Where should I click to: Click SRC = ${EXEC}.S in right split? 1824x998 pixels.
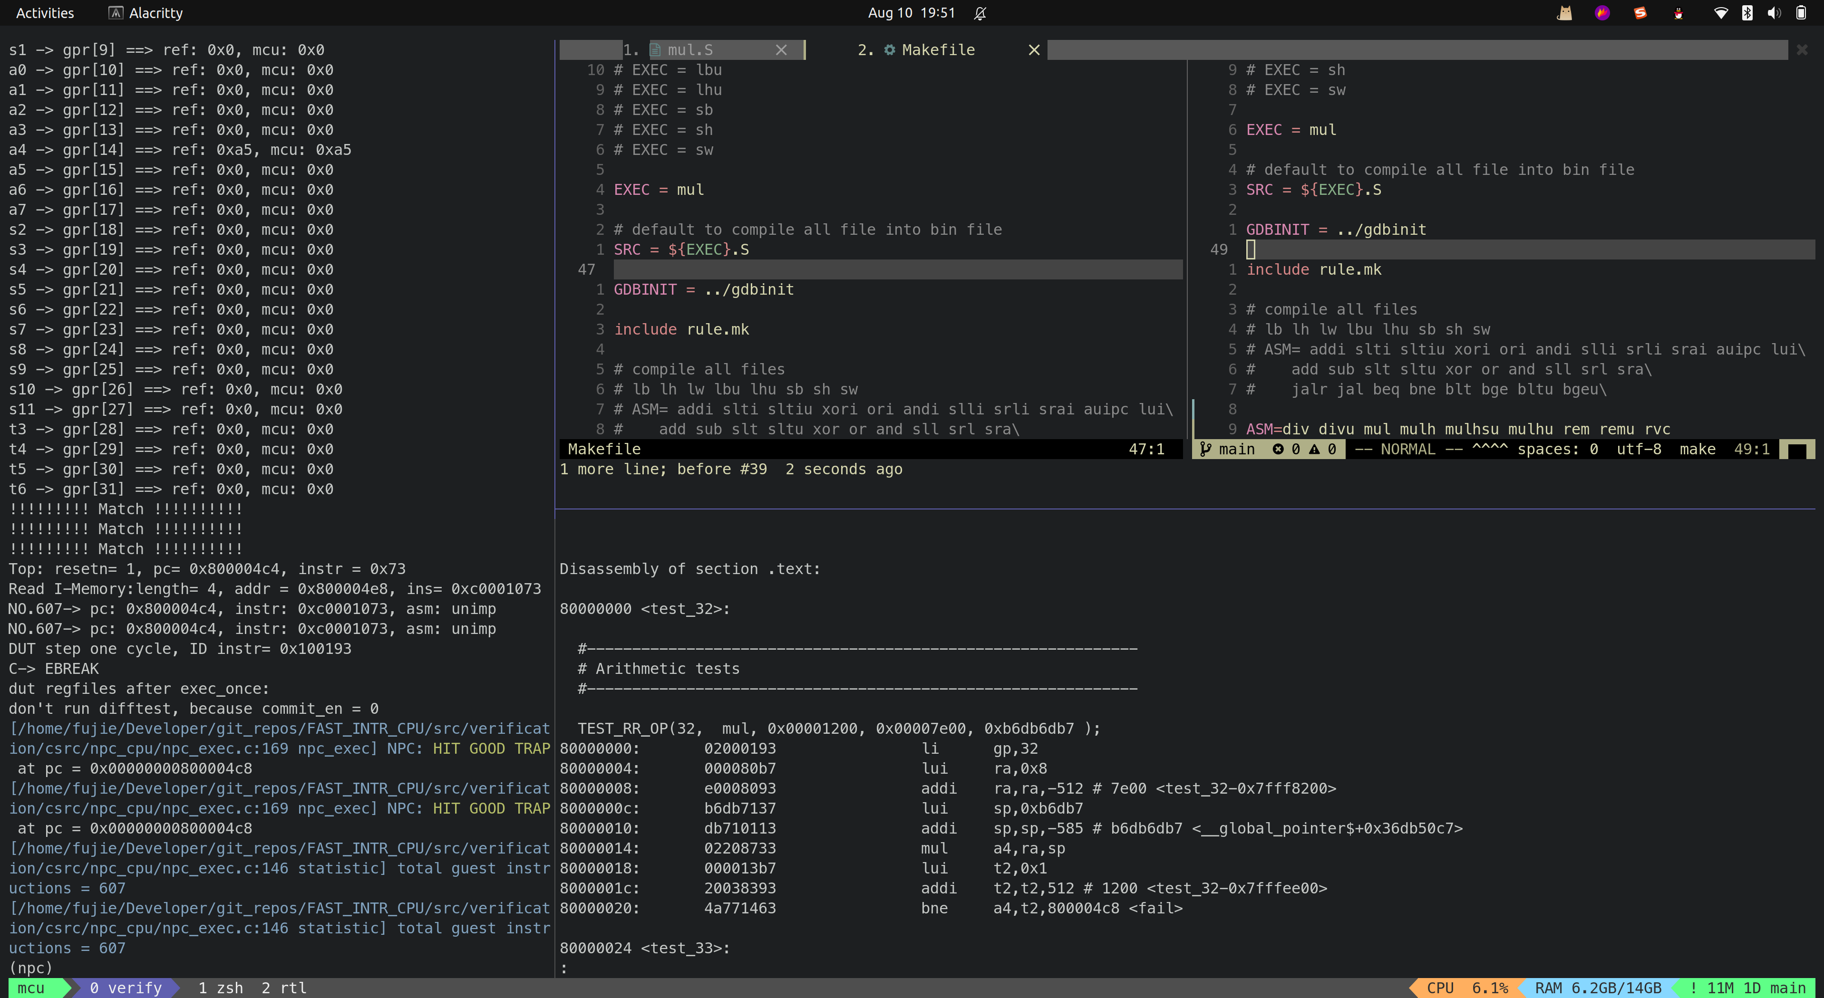tap(1313, 190)
